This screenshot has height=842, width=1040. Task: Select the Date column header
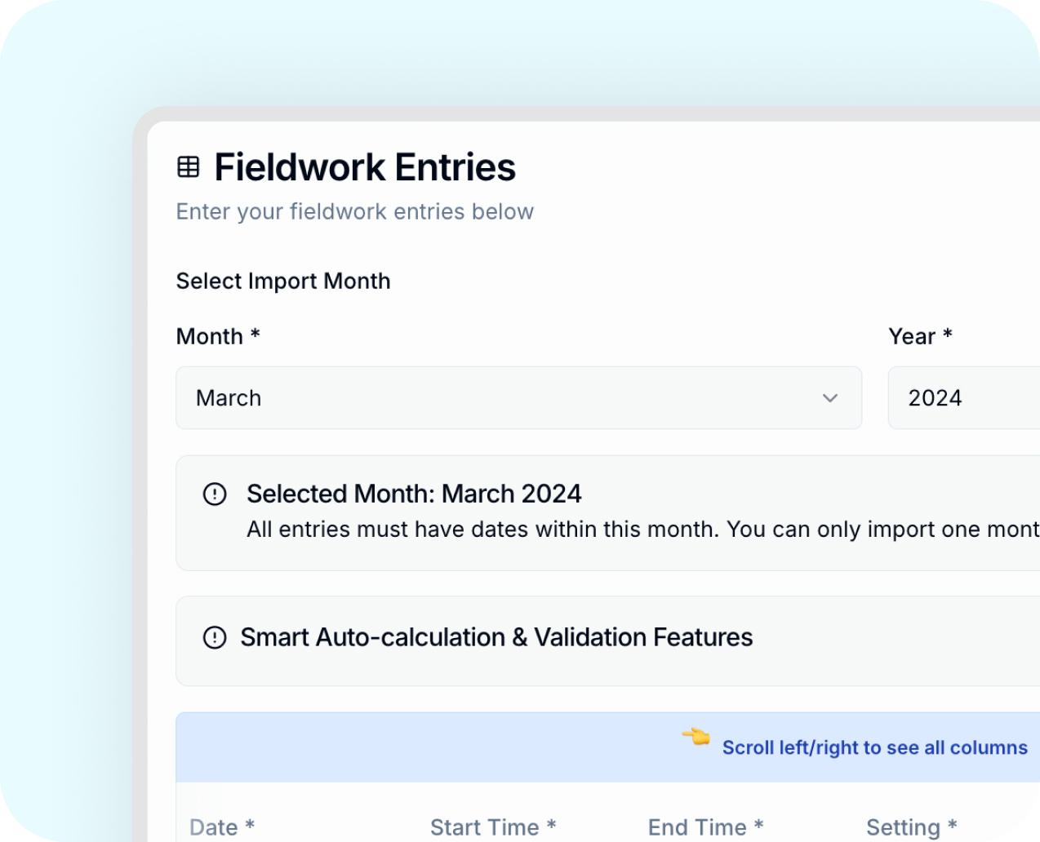click(220, 826)
